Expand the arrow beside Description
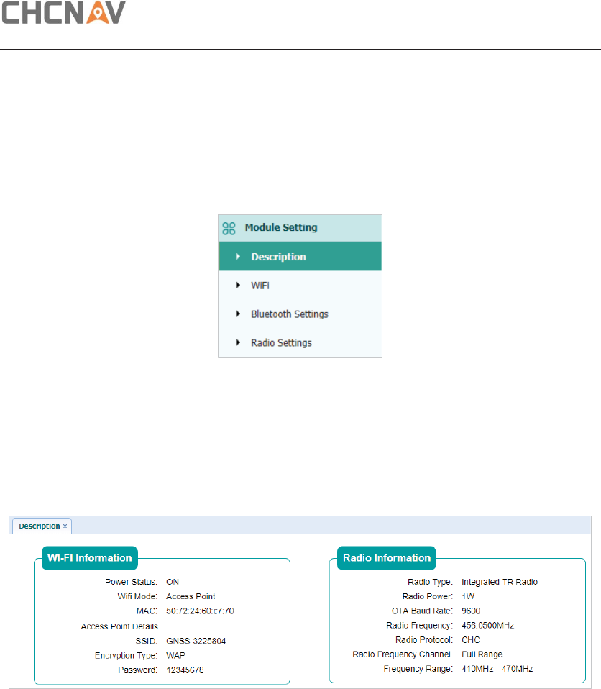 click(238, 257)
